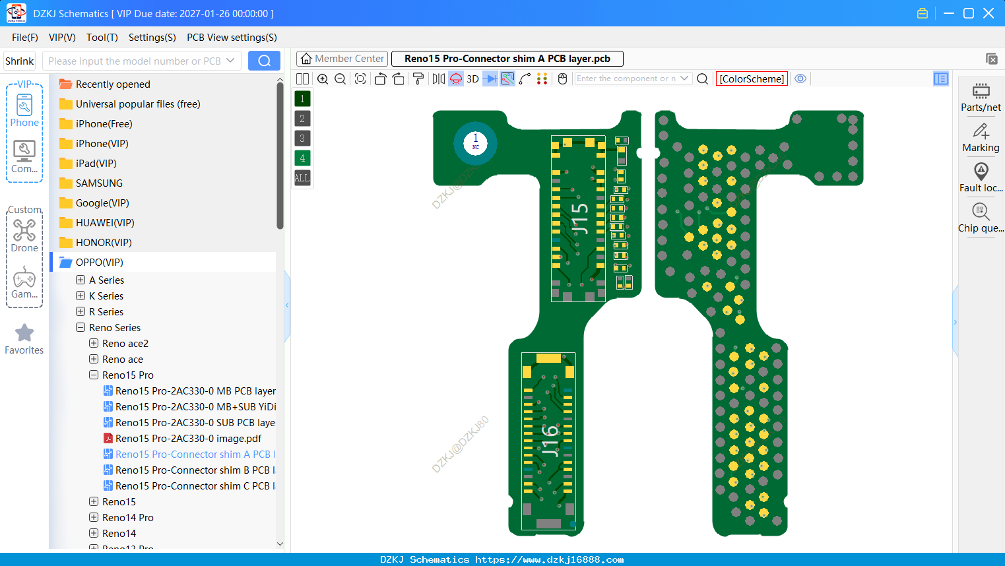Image resolution: width=1005 pixels, height=566 pixels.
Task: Click the blue search button
Action: [x=264, y=61]
